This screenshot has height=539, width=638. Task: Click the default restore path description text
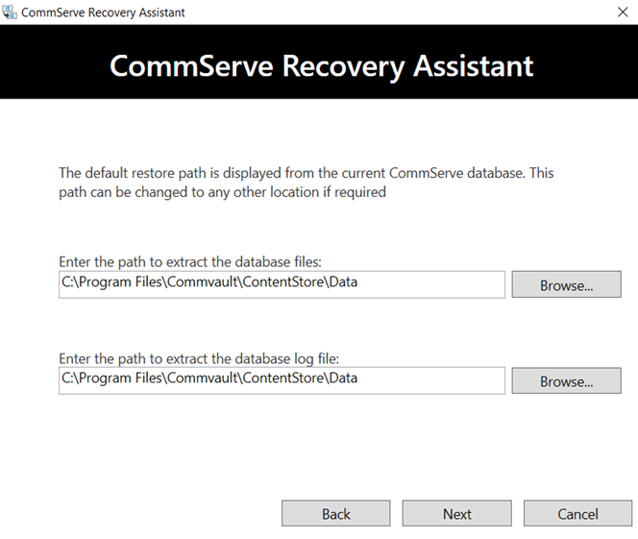point(306,173)
